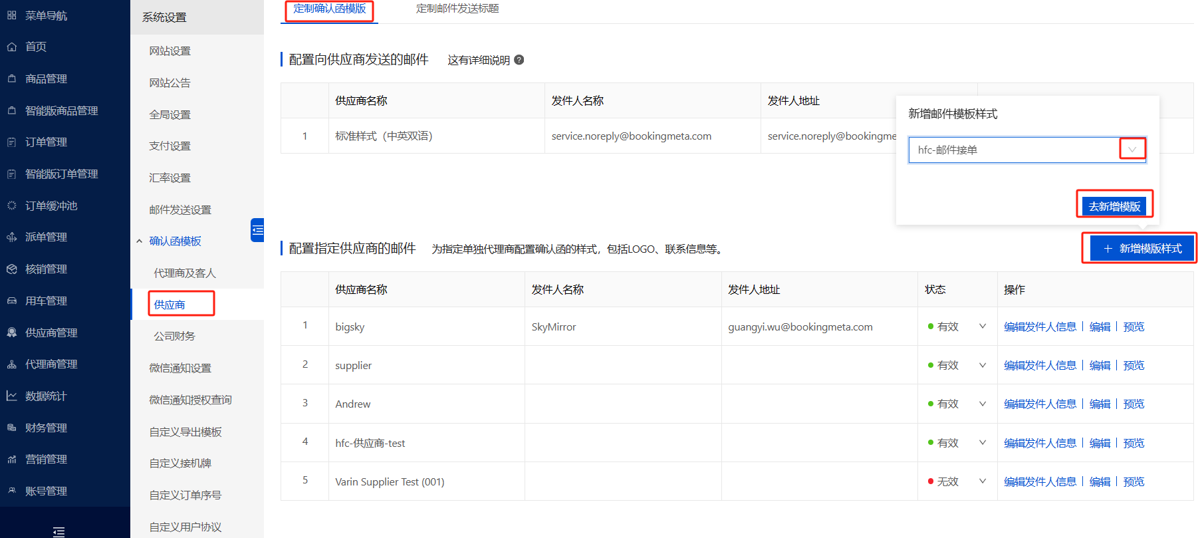Open the status dropdown for bigsky
Viewport: 1204px width, 538px height.
click(x=982, y=327)
